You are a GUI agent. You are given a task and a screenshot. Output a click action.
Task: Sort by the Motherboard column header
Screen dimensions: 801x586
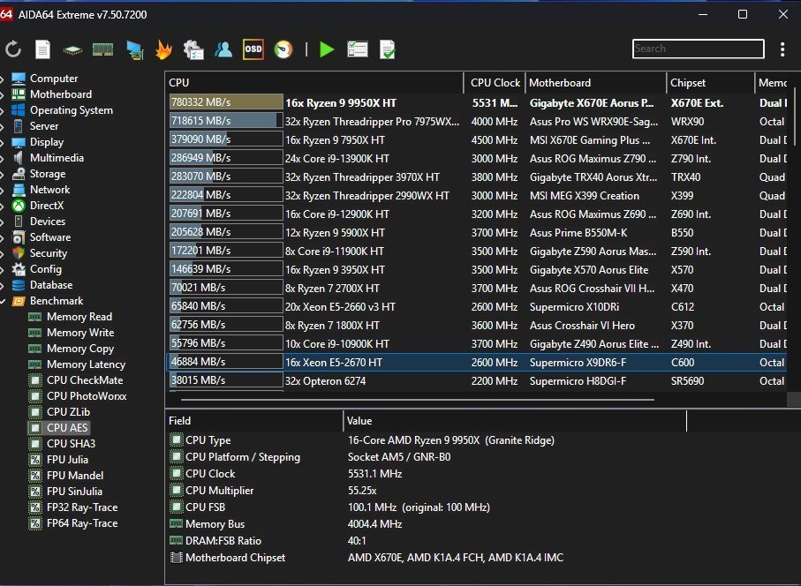pos(595,83)
